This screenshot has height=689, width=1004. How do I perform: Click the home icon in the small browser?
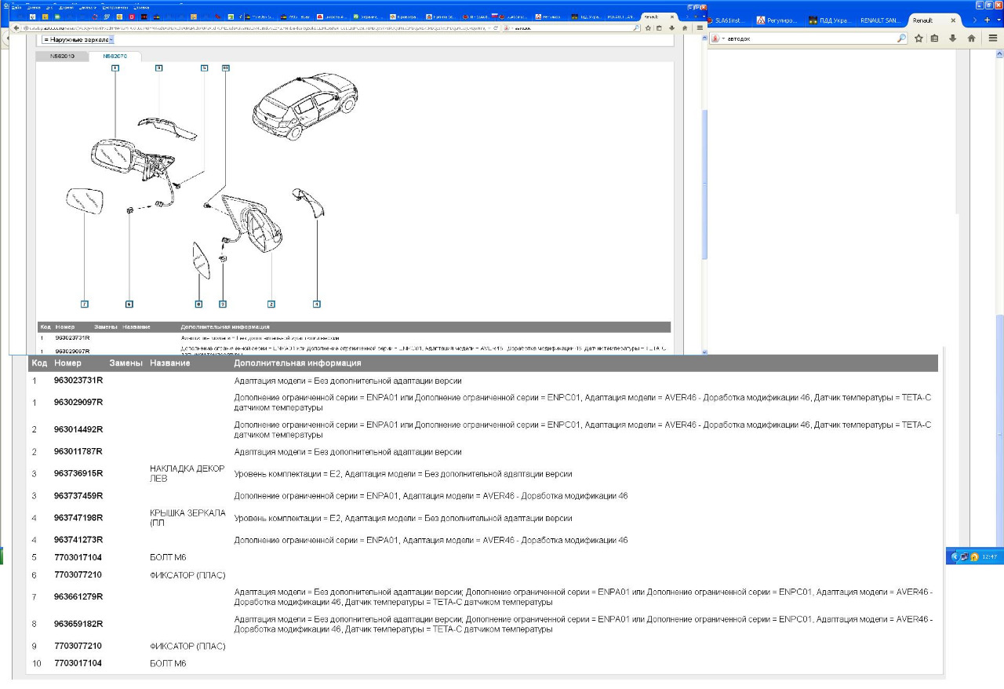[685, 27]
